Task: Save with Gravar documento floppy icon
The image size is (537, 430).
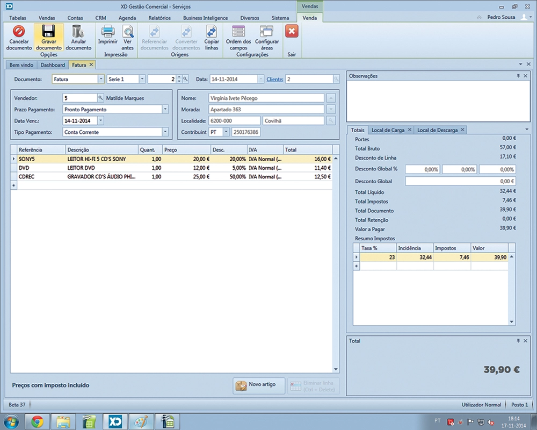Action: [x=48, y=32]
